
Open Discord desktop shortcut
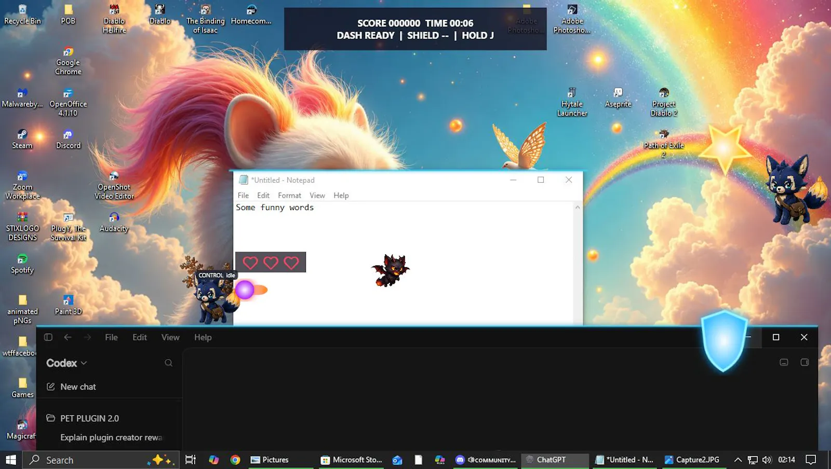pyautogui.click(x=68, y=140)
